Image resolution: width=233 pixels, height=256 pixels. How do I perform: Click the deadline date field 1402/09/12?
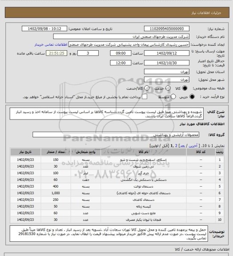(x=167, y=53)
